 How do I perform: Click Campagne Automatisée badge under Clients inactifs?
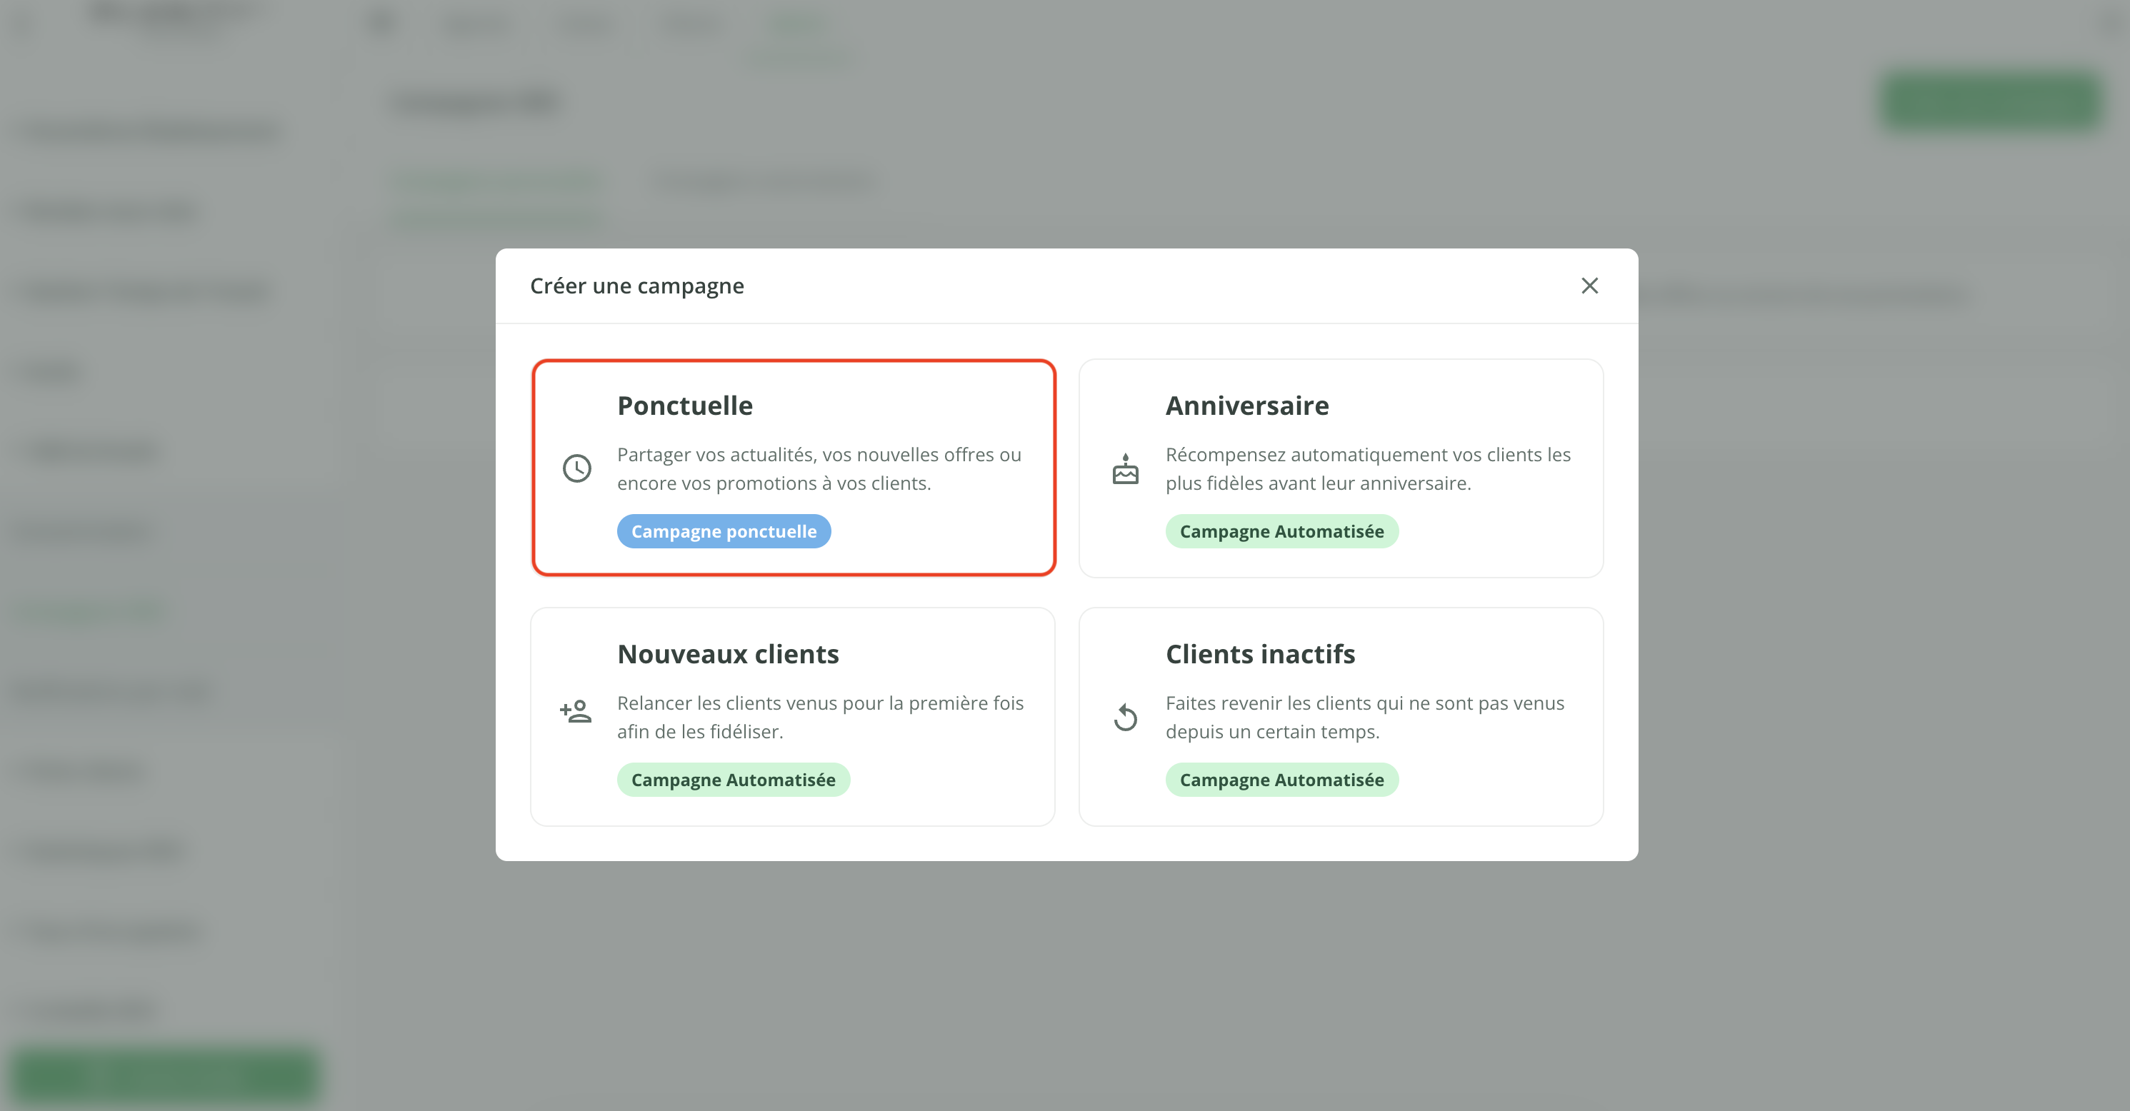[x=1281, y=780]
